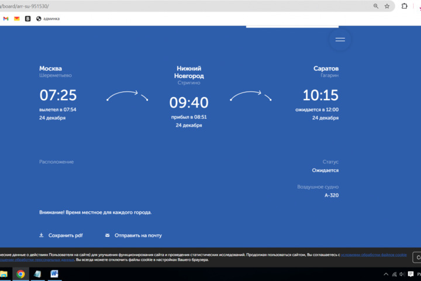Viewport: 421px width, 281px height.
Task: Open the админка bookmark
Action: pos(47,19)
